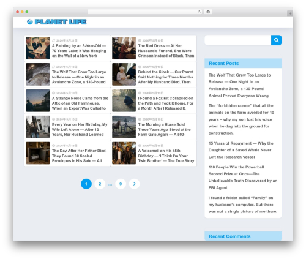
Task: Open thumbnail of the Strange Noise farmhouse post
Action: (38, 100)
